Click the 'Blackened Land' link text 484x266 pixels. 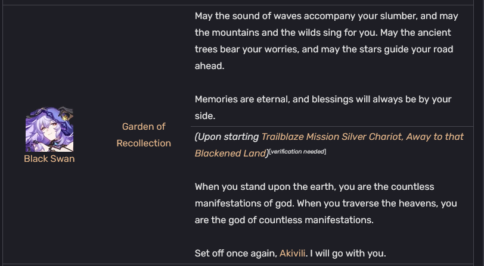[230, 154]
